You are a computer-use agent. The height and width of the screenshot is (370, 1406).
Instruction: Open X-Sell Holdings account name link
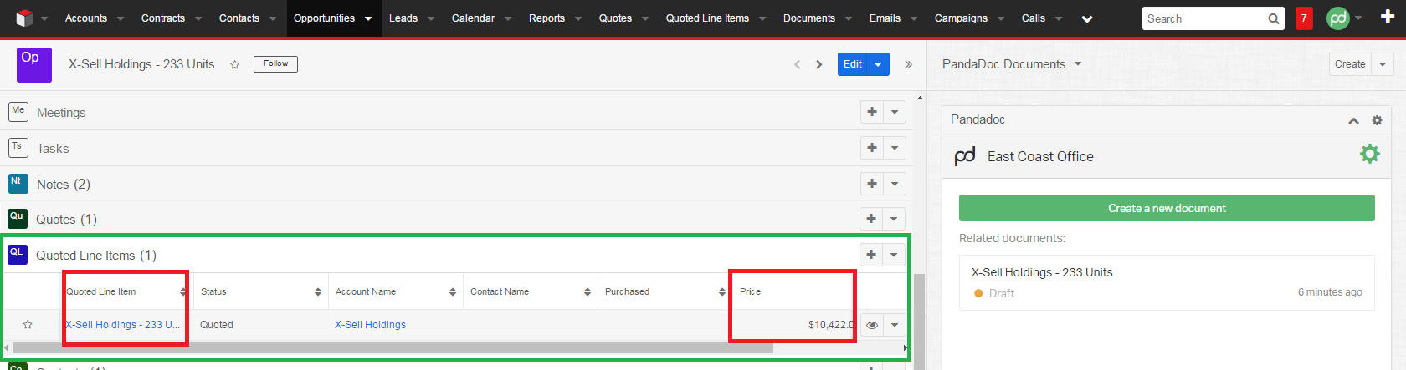tap(370, 325)
